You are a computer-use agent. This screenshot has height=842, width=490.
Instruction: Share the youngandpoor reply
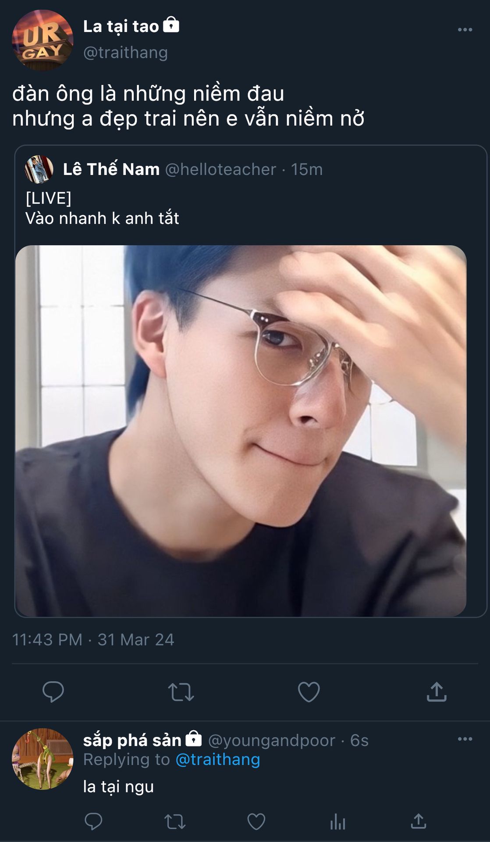pyautogui.click(x=419, y=821)
